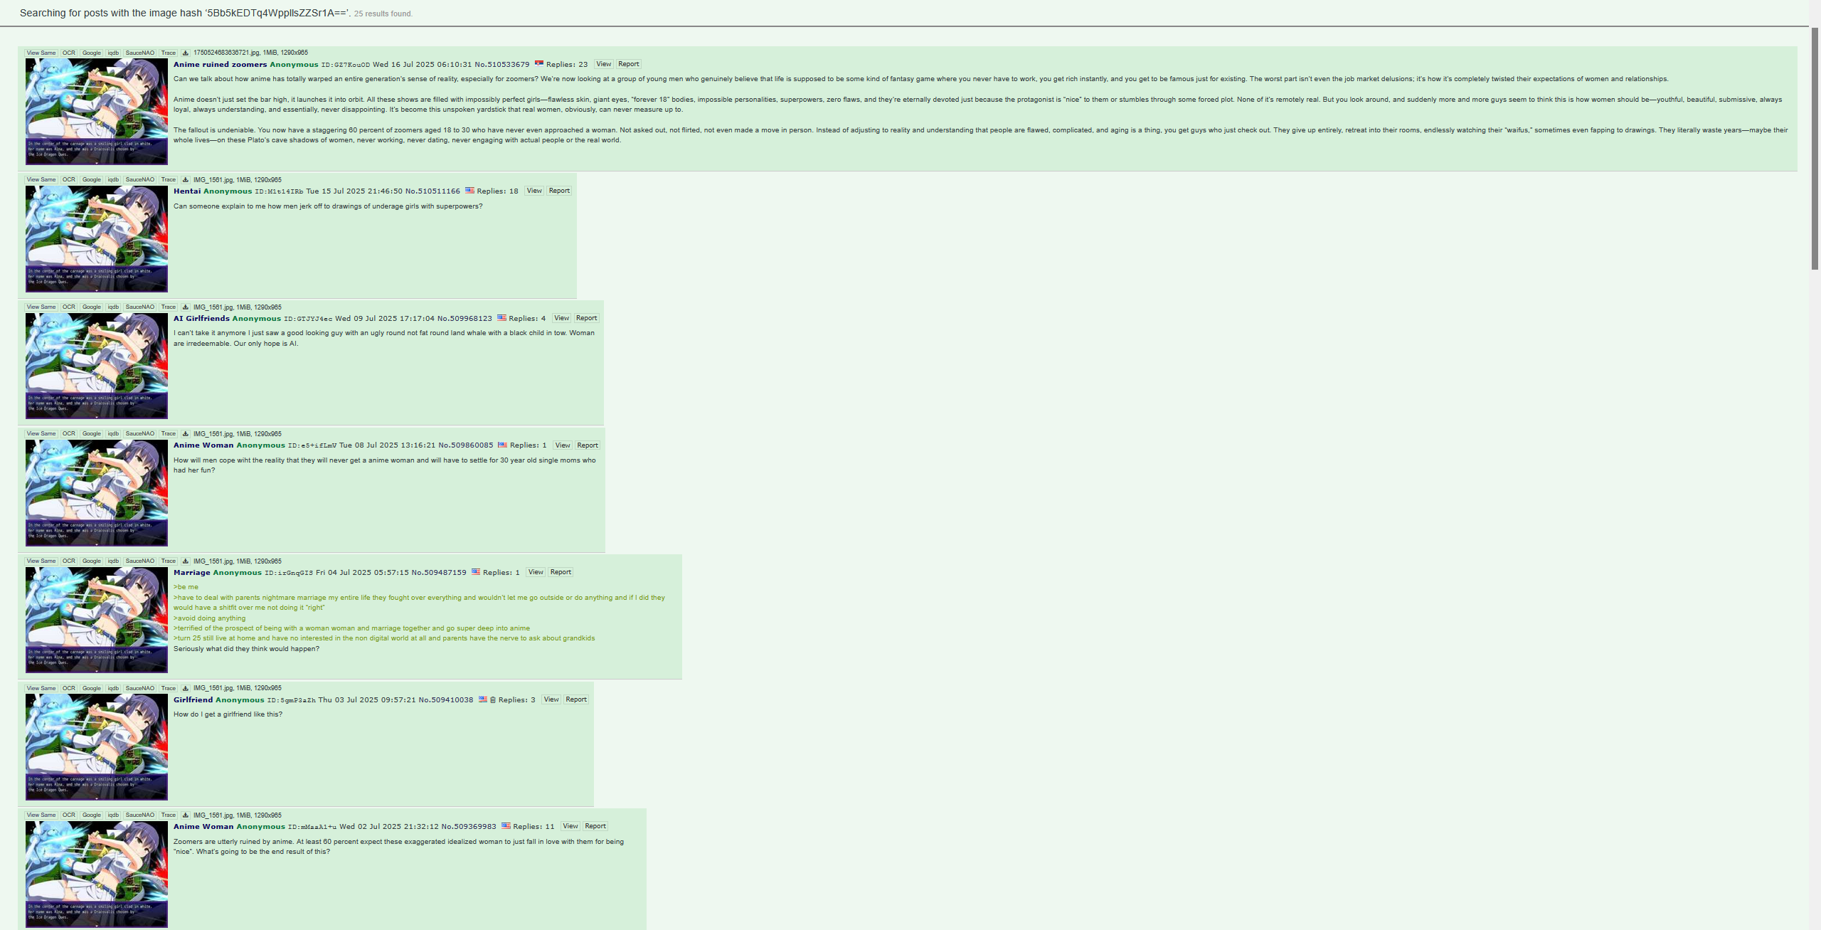
Task: Click the '25 results found.' text
Action: point(383,14)
